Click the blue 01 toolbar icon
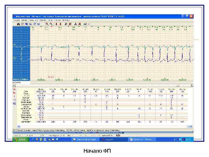Viewport: 209px width, 157px height. [x=39, y=24]
